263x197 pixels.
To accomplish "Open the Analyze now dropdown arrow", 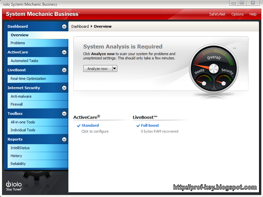I will 115,69.
